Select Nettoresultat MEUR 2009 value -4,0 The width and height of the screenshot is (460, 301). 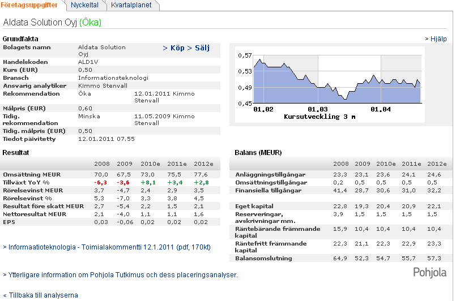point(123,214)
